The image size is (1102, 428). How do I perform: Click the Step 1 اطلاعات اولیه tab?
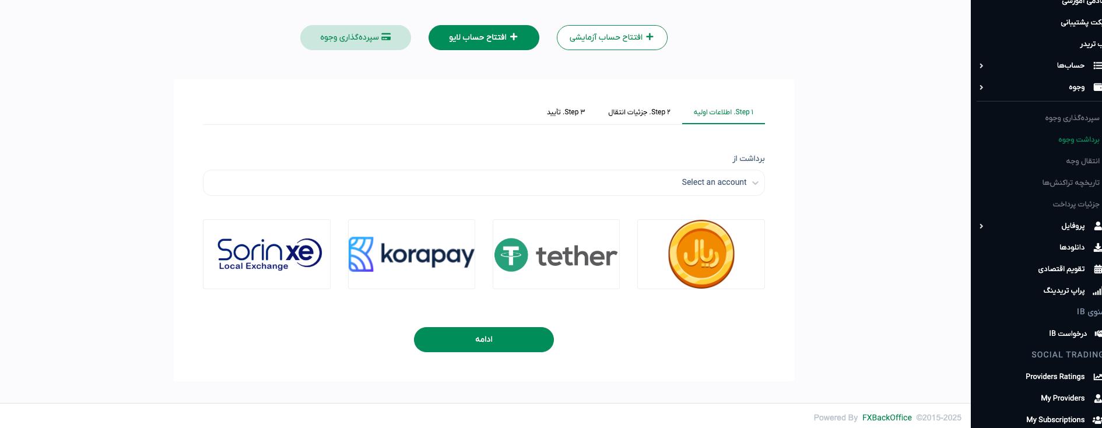pyautogui.click(x=723, y=112)
